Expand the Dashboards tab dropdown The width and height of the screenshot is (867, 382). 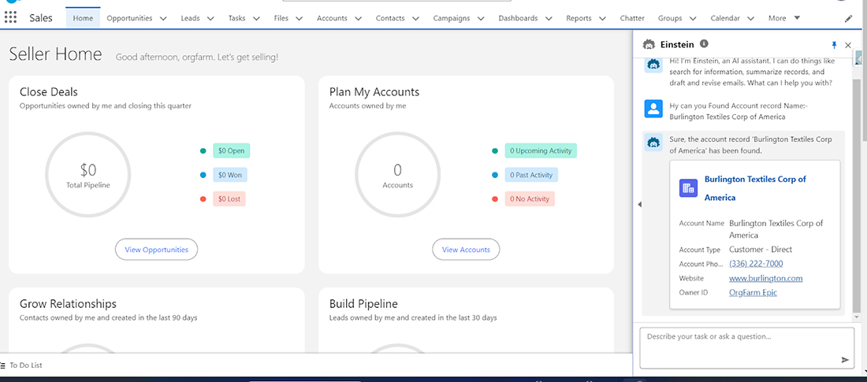click(x=549, y=18)
